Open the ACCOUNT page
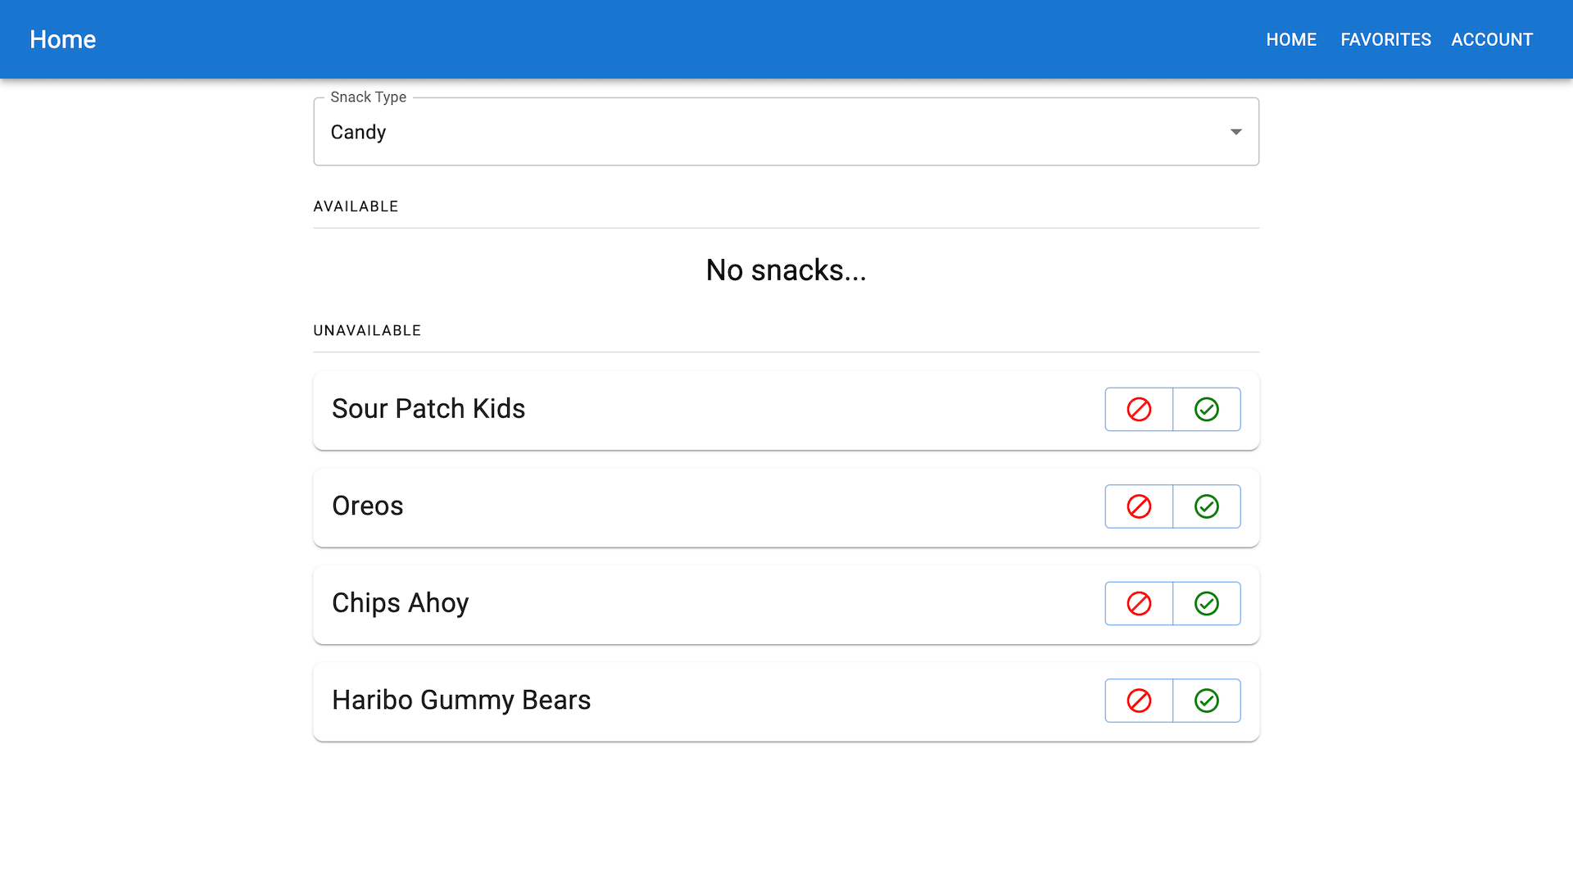Viewport: 1573px width, 885px height. 1492,39
